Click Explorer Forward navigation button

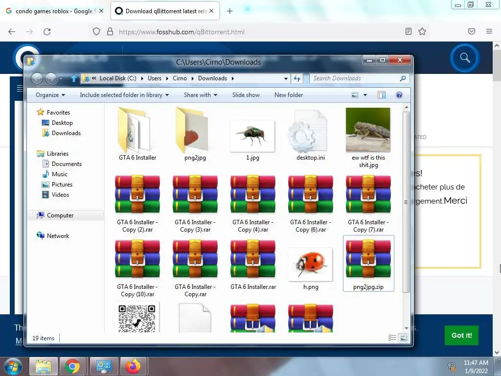(x=51, y=78)
